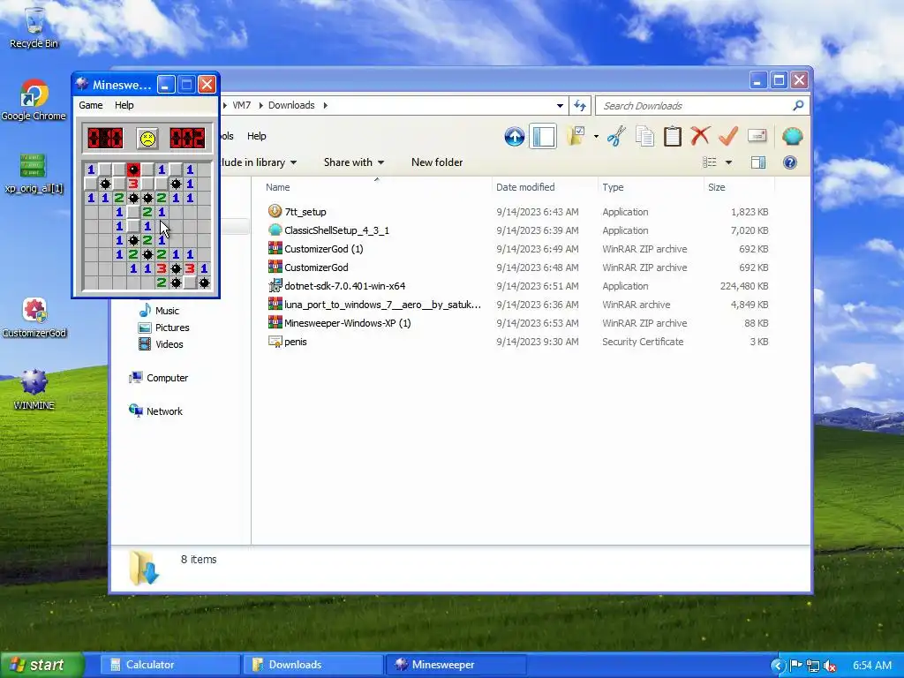Click the Copy pages icon
The image size is (904, 678).
coord(644,137)
